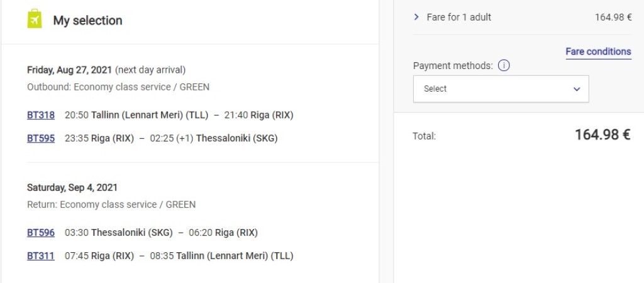Screen dimensions: 644x283
Task: Open flight BT595 details link
Action: [41, 138]
